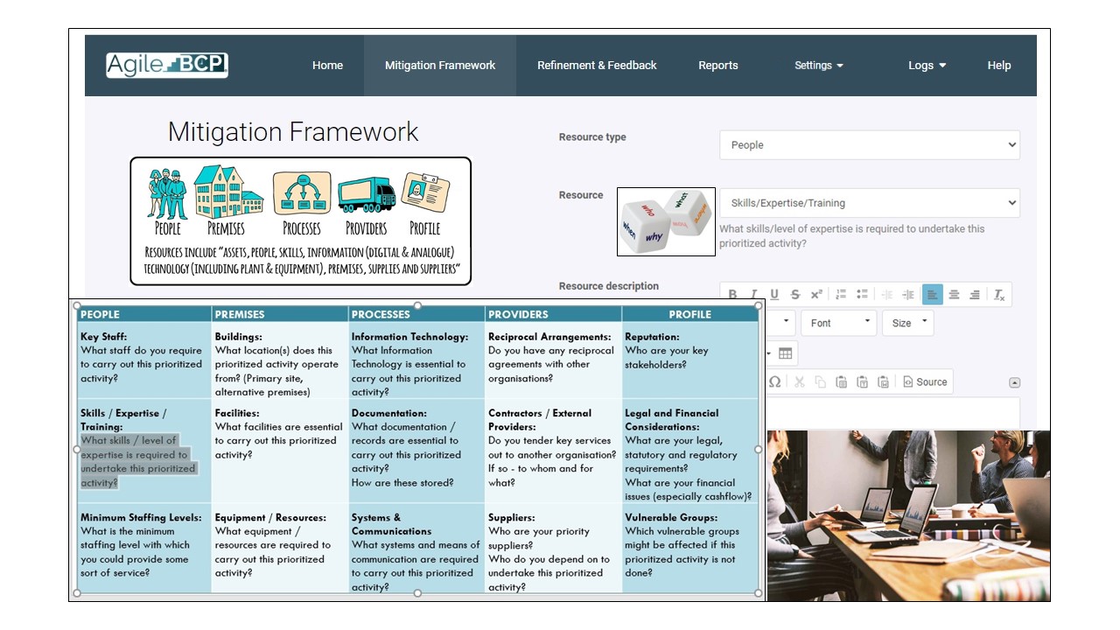Image resolution: width=1120 pixels, height=630 pixels.
Task: Center-align the text
Action: coord(954,295)
